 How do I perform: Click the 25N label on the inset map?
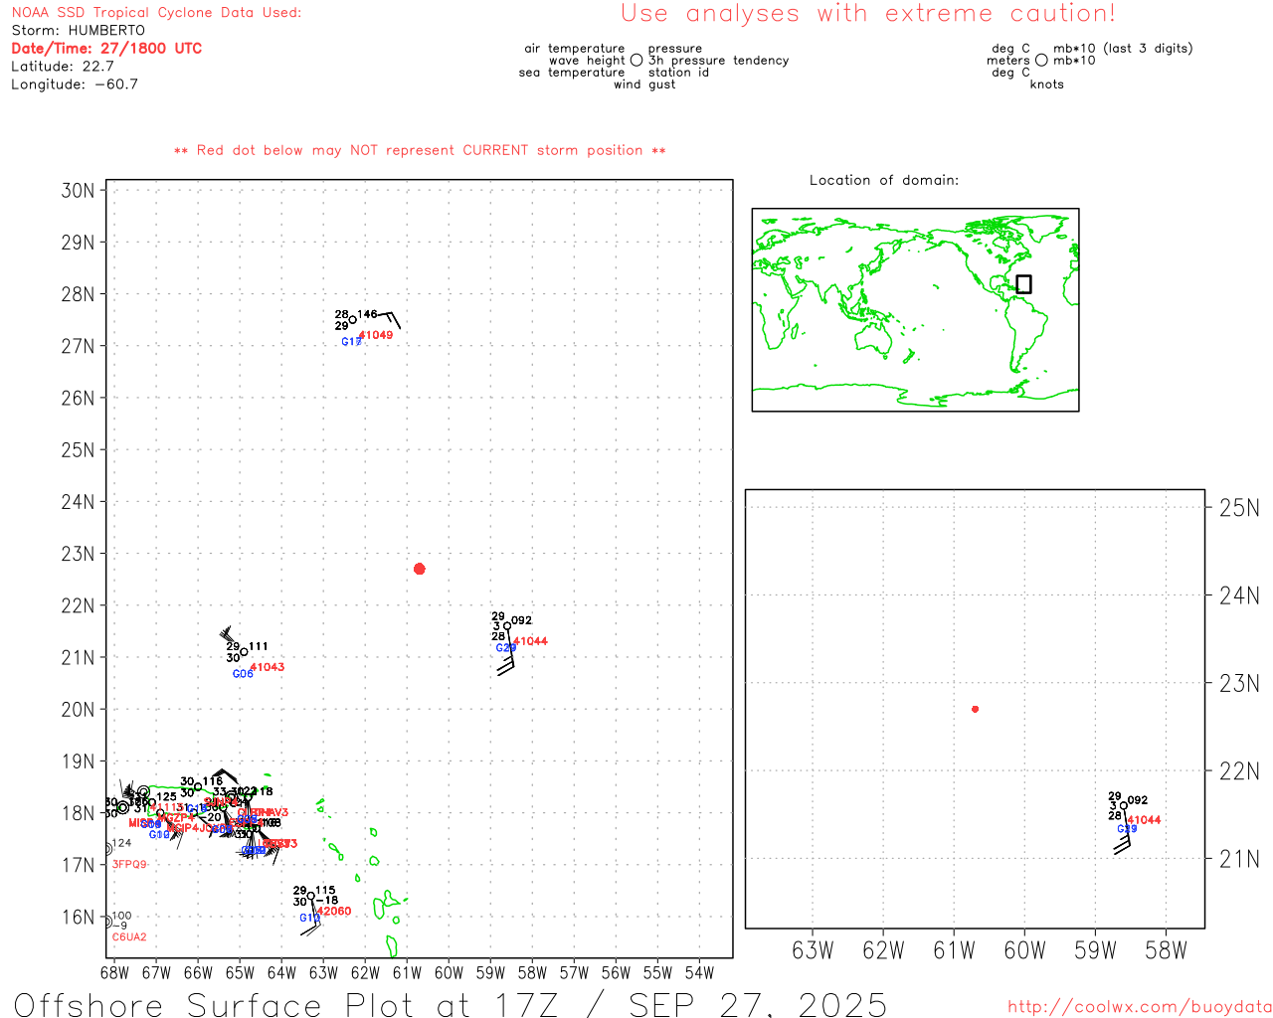pyautogui.click(x=1239, y=508)
